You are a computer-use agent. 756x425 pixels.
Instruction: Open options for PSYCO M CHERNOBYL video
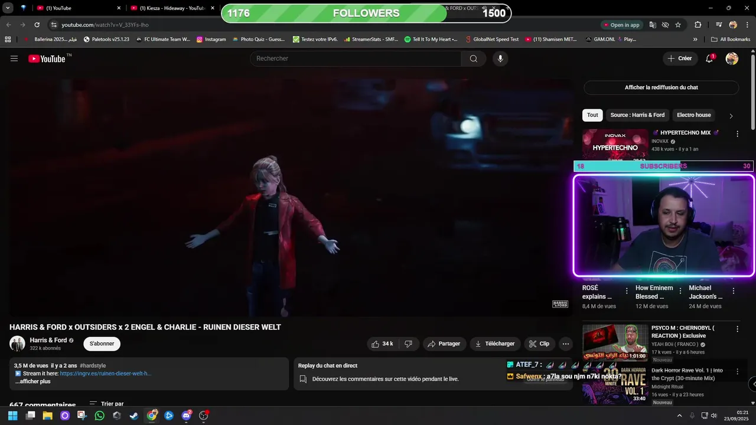[x=737, y=329]
